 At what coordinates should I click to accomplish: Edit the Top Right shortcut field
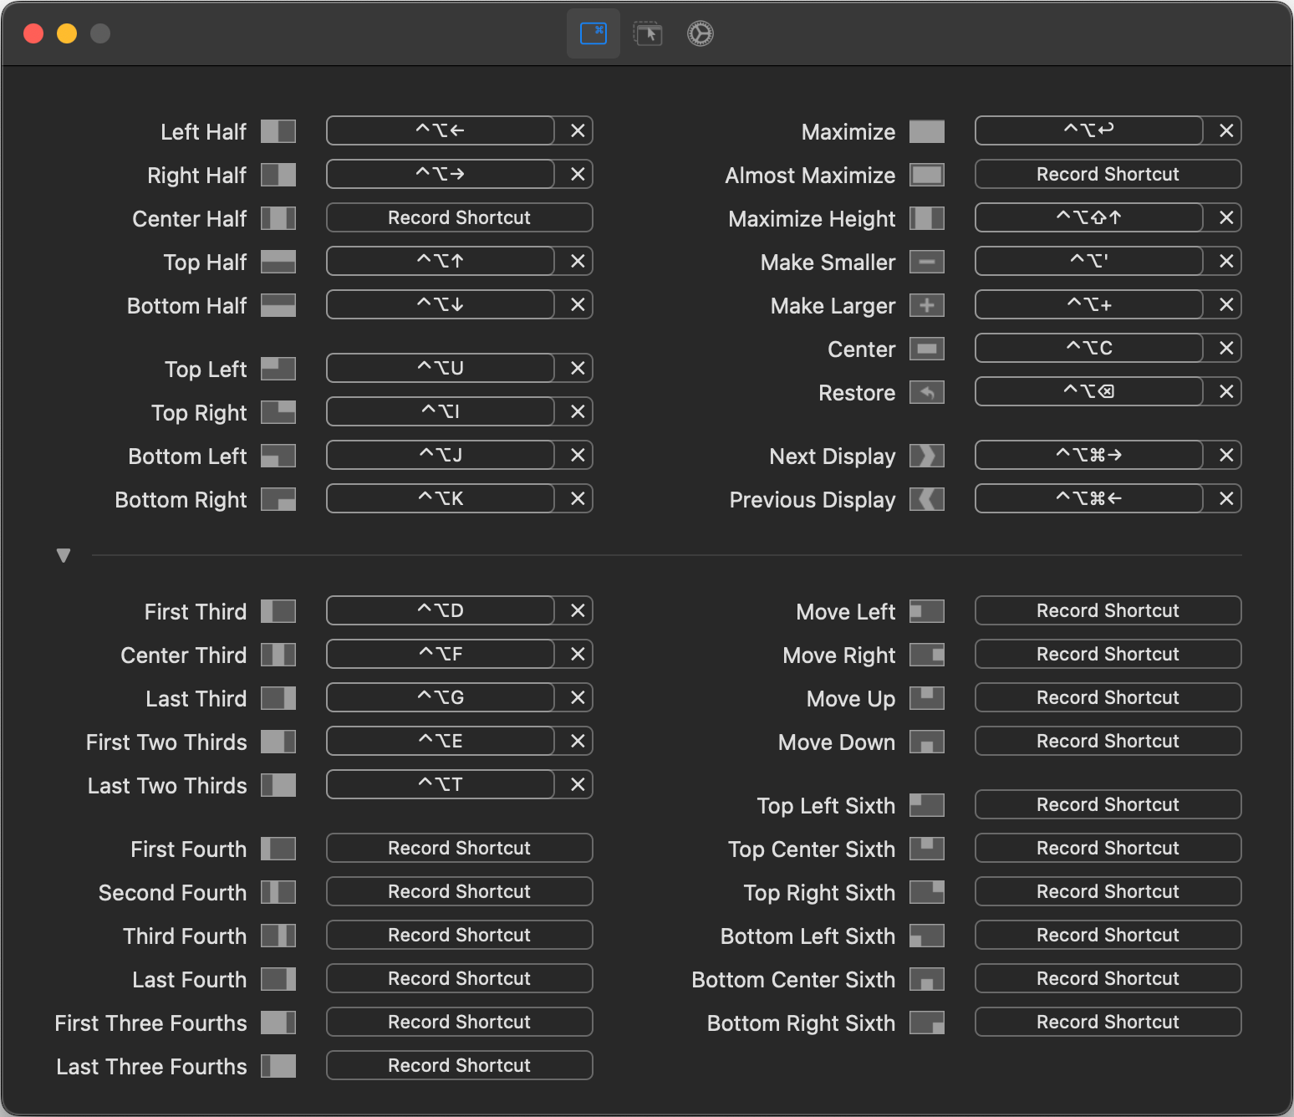point(441,411)
